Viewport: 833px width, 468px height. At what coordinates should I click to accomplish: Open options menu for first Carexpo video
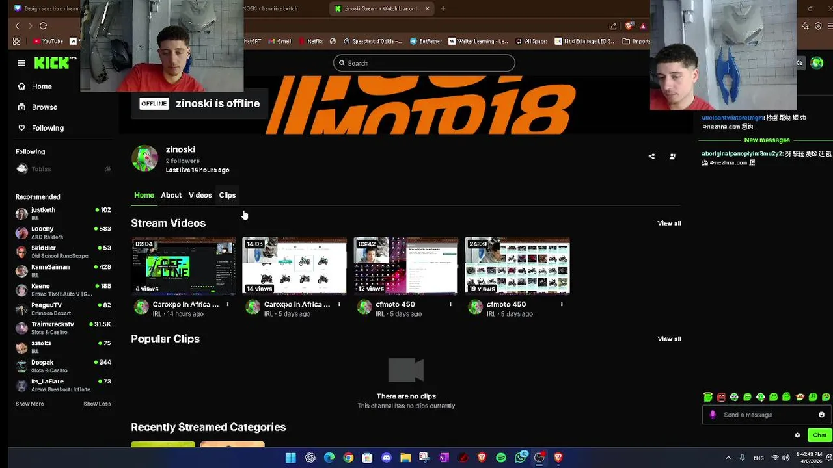[x=228, y=304]
